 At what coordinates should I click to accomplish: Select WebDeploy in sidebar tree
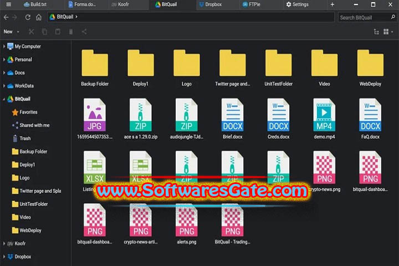tap(27, 231)
